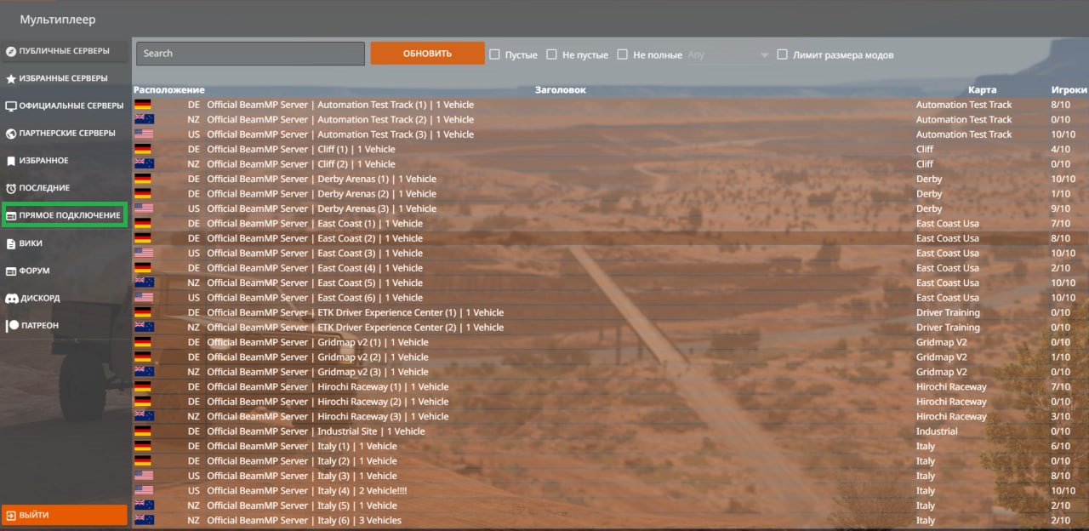Click the monitor icon beside Официальные серверы

pyautogui.click(x=11, y=106)
